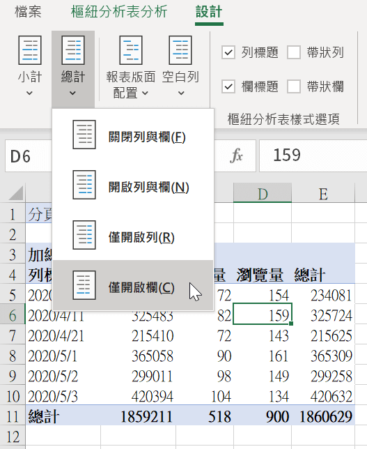Click the 開啟列與欄 menu item icon
Screen dimensions: 367x449
coord(84,185)
